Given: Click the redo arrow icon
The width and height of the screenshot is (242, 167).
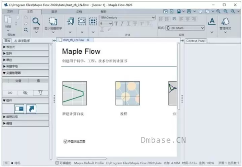Looking at the screenshot, I should pyautogui.click(x=26, y=24).
